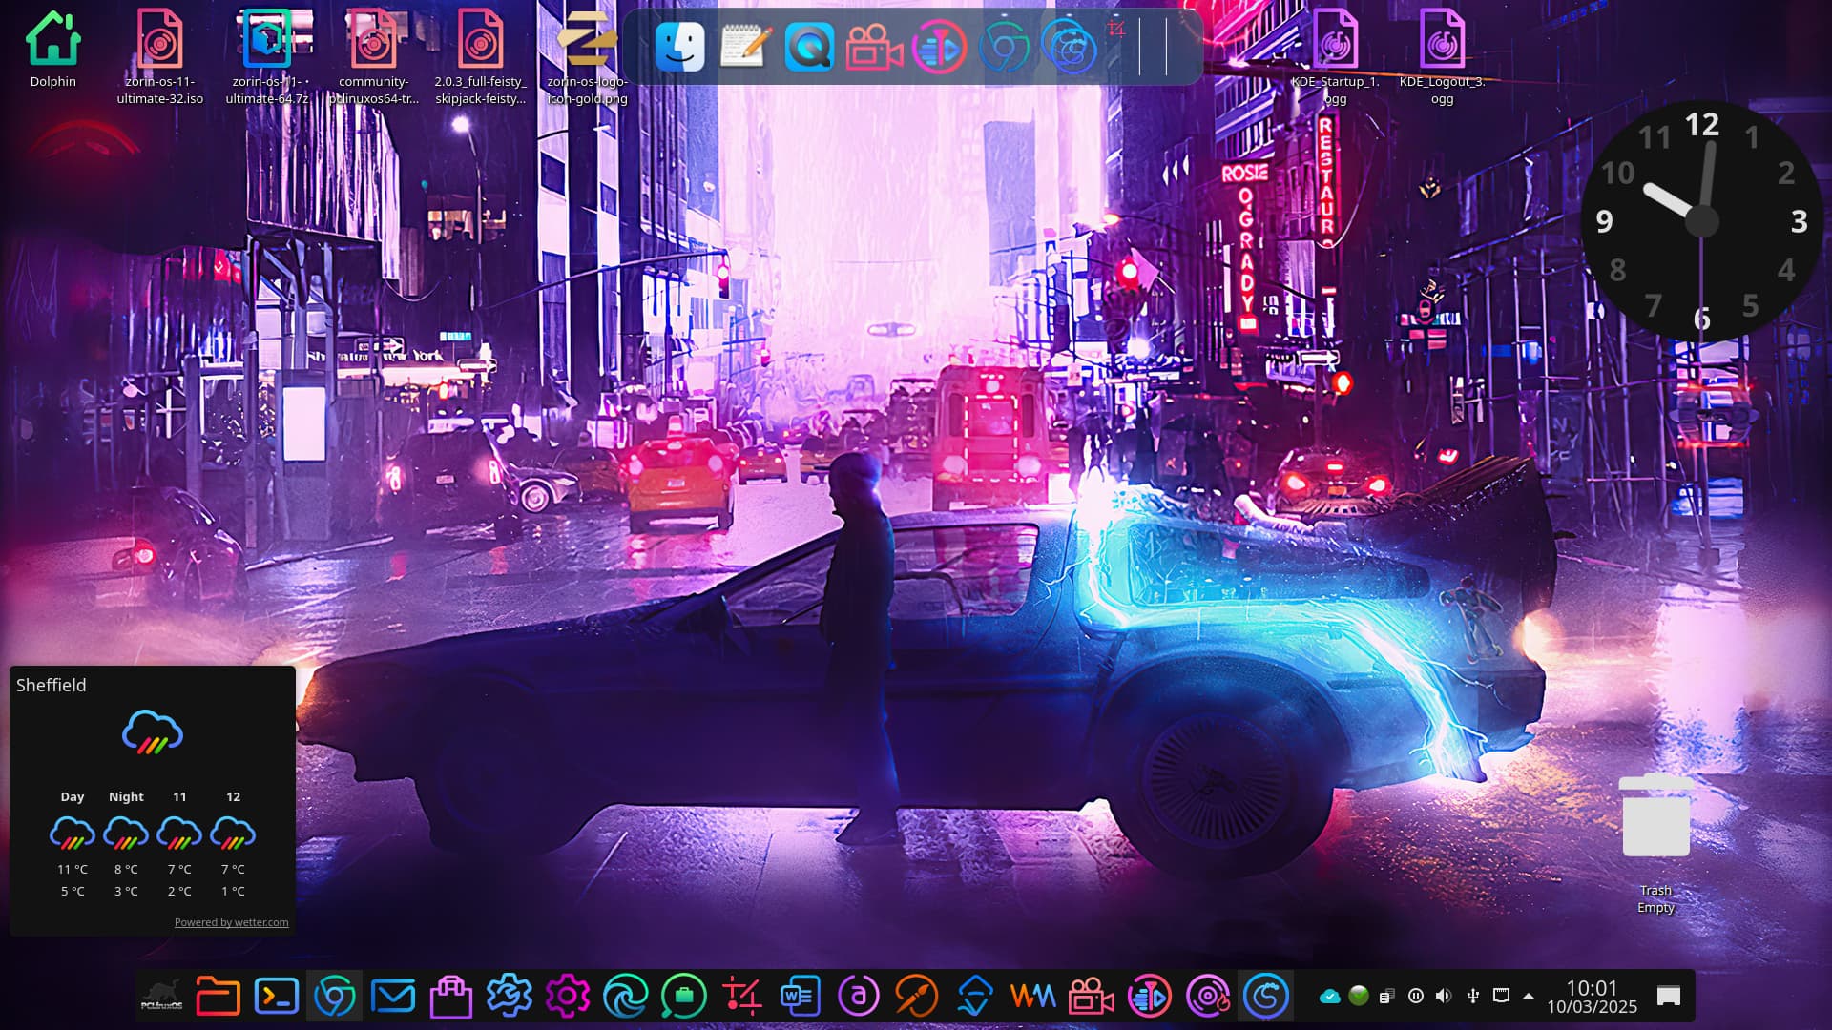Image resolution: width=1832 pixels, height=1030 pixels.
Task: Launch the screenshot crop tool in taskbar
Action: [742, 996]
